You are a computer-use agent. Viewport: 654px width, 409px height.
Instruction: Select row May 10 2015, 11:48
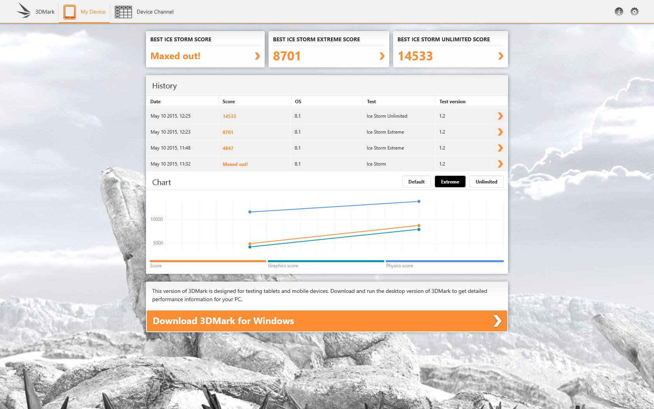coord(327,148)
